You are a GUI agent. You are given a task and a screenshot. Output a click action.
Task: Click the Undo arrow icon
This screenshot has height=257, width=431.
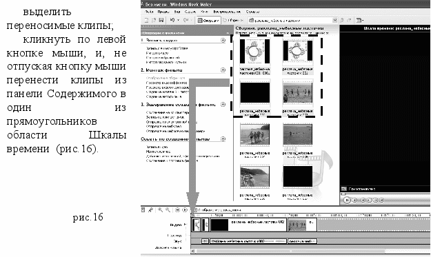tap(172, 20)
